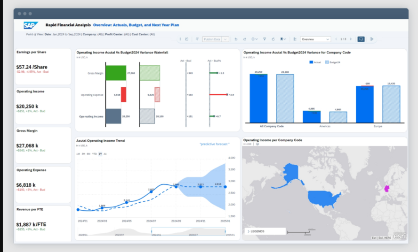Select the YTD time range option
The height and width of the screenshot is (252, 418).
[x=94, y=154]
